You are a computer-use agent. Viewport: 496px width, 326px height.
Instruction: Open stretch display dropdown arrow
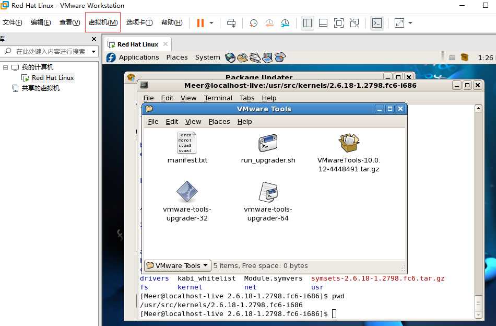410,23
